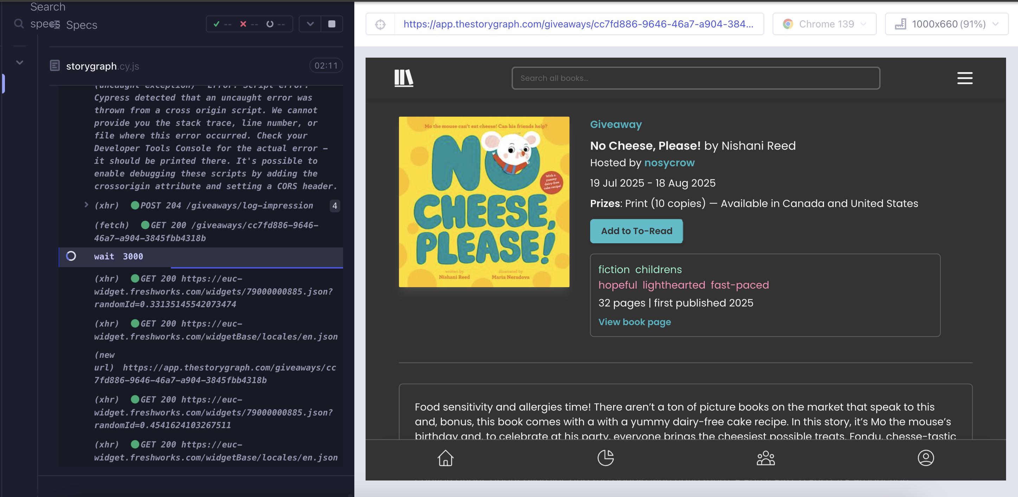Click the red failed tests X icon

243,24
